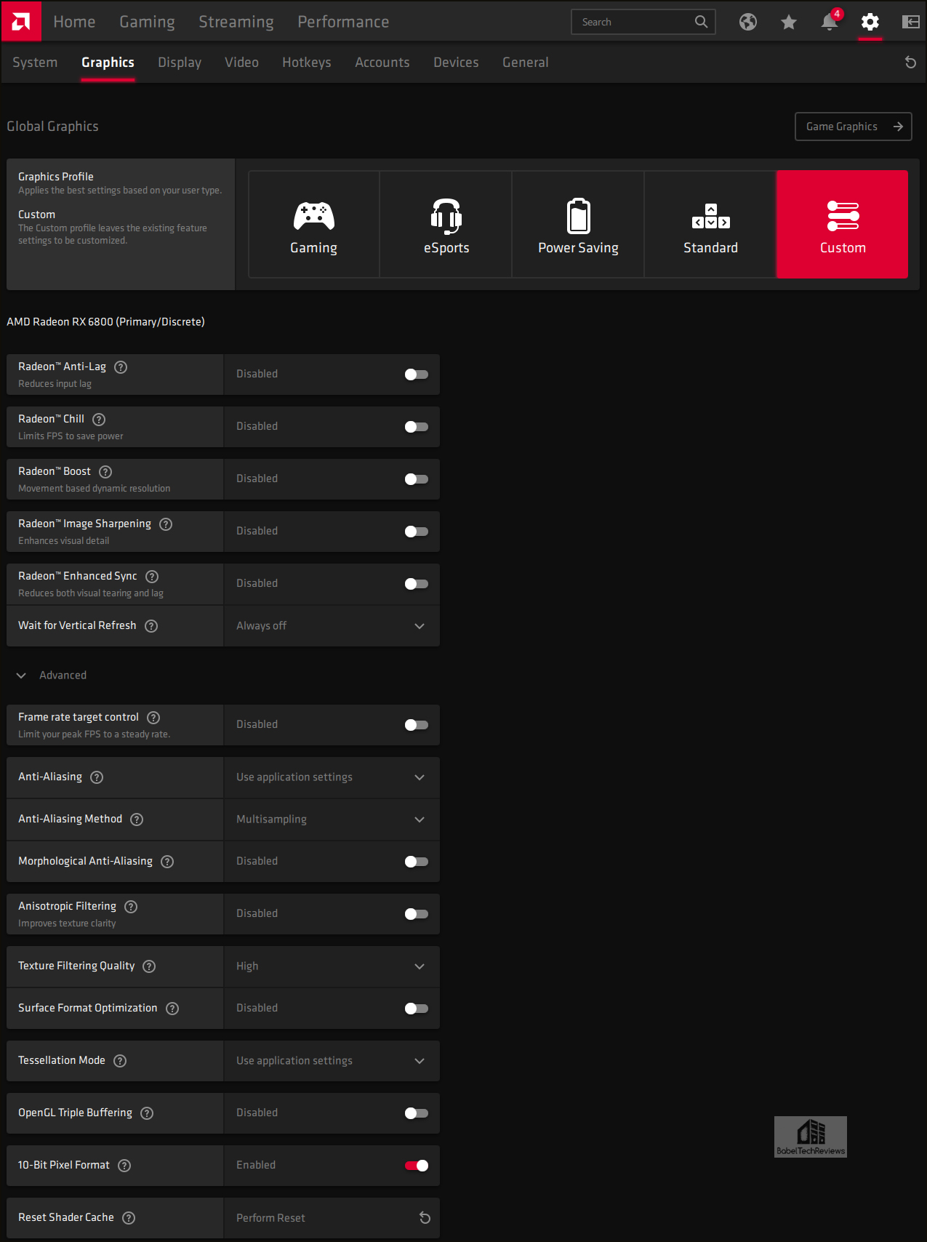Image resolution: width=927 pixels, height=1242 pixels.
Task: Enable Radeon Enhanced Sync toggle
Action: tap(417, 584)
